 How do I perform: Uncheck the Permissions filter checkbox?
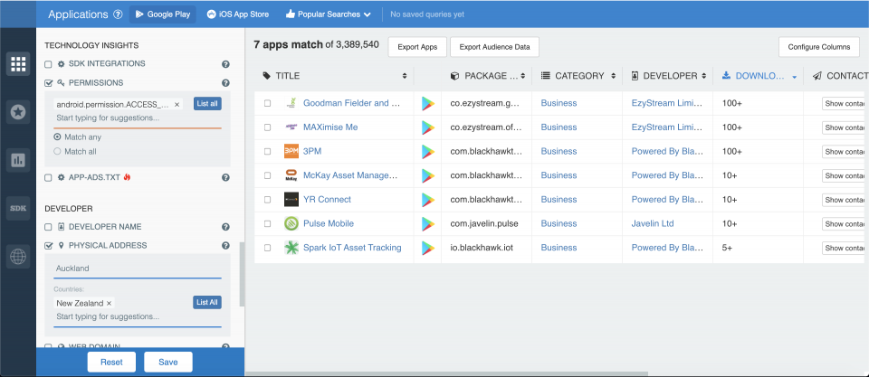click(x=48, y=83)
